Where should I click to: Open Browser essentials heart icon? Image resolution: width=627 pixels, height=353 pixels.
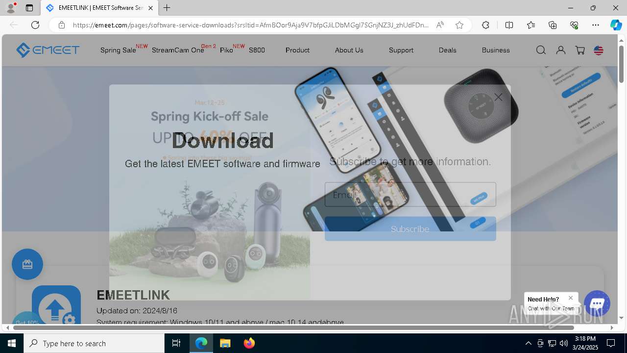click(x=574, y=25)
